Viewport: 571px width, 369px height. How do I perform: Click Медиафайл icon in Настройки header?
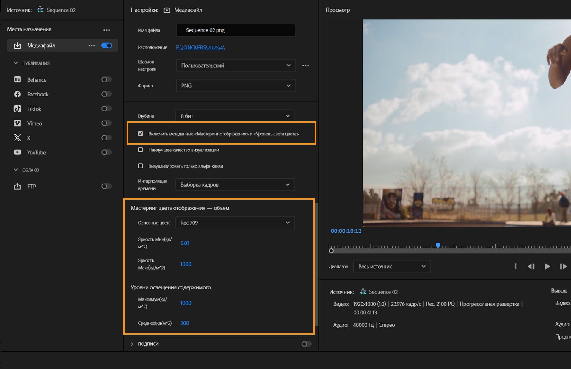click(x=167, y=10)
